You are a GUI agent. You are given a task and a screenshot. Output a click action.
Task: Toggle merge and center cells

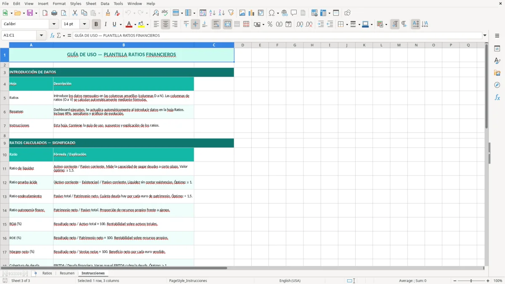tap(228, 24)
